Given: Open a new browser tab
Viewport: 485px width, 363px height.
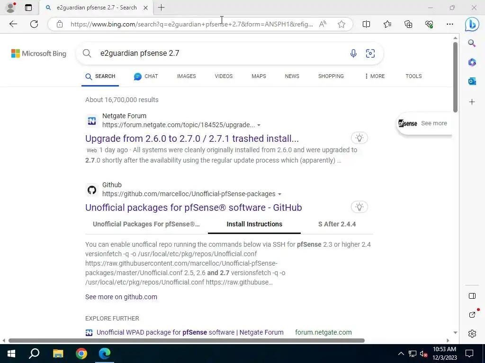Looking at the screenshot, I should tap(161, 8).
